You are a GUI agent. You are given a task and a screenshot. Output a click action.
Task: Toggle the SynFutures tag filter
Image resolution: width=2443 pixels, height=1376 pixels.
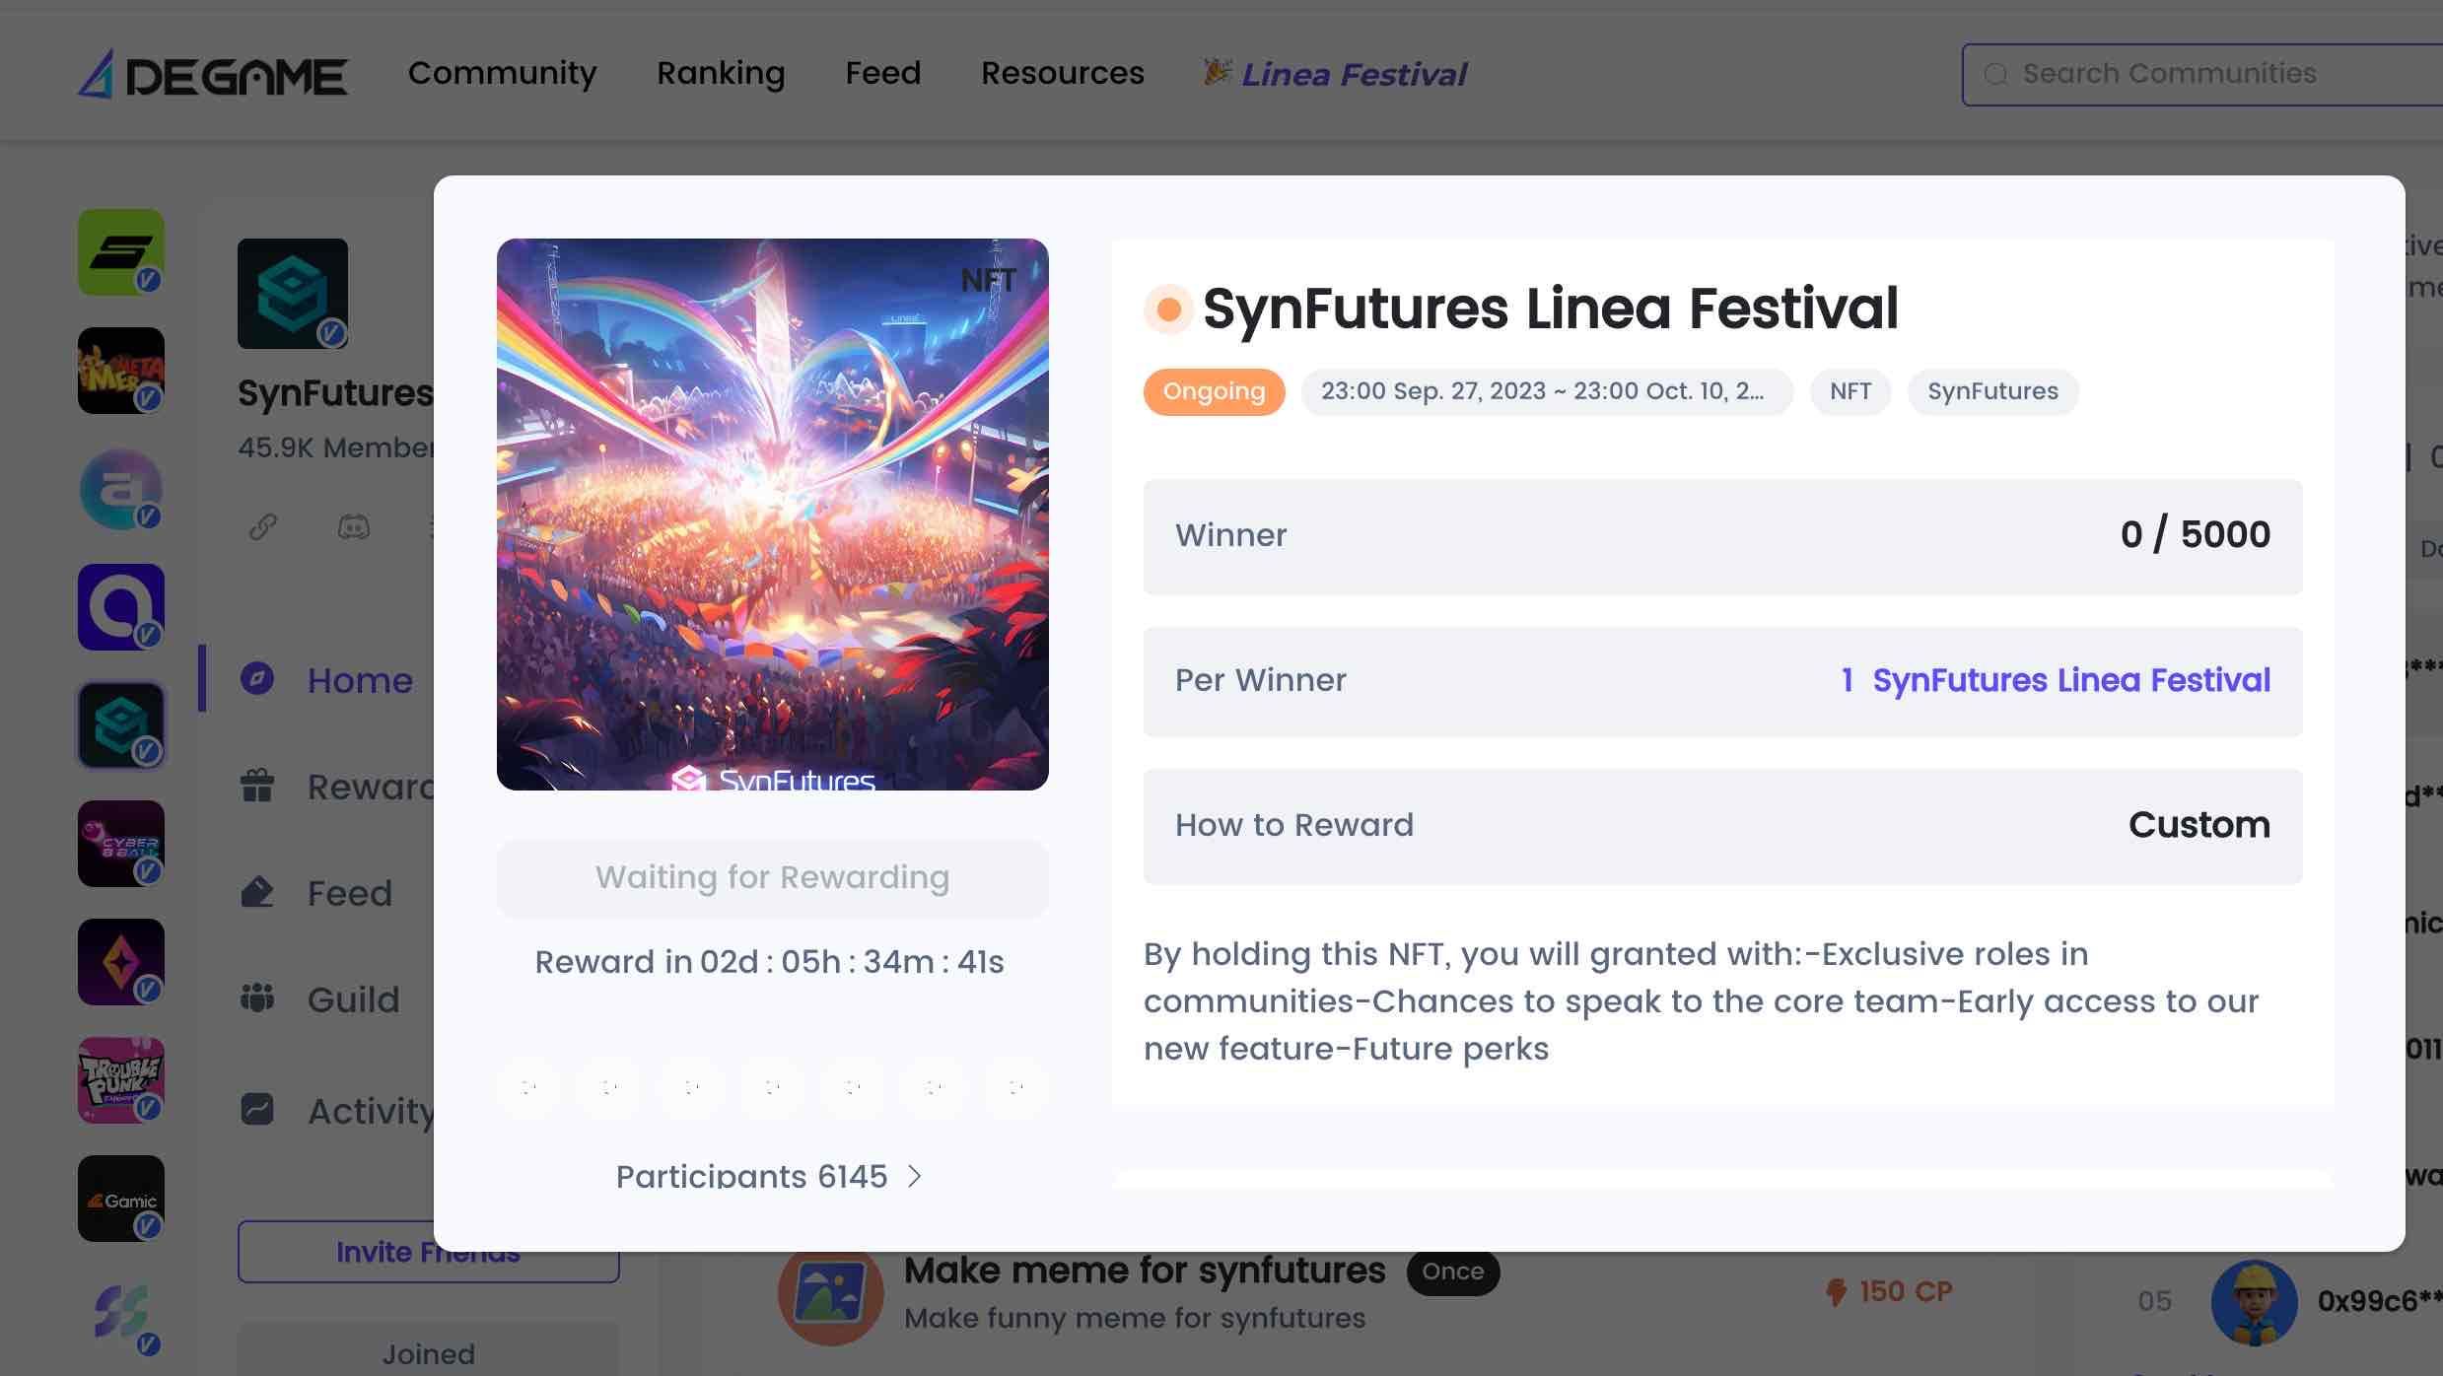coord(1995,391)
